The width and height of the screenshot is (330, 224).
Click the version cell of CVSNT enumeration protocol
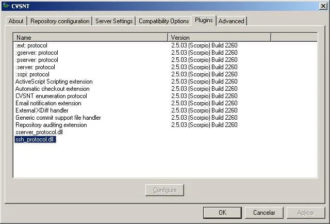[x=204, y=96]
